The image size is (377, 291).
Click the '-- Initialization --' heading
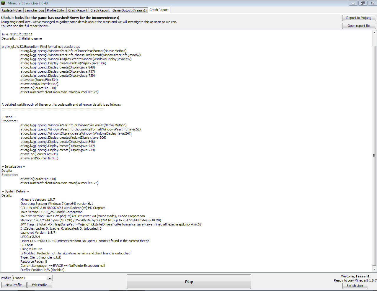click(13, 166)
